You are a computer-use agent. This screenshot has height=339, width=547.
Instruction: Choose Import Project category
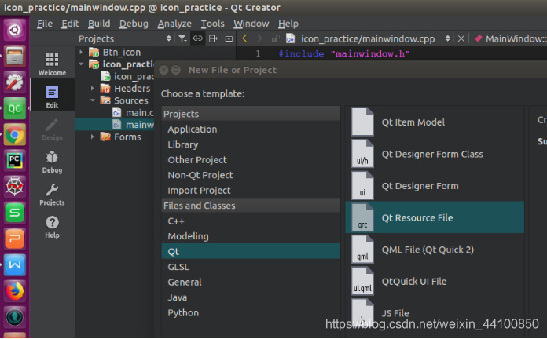(251, 191)
